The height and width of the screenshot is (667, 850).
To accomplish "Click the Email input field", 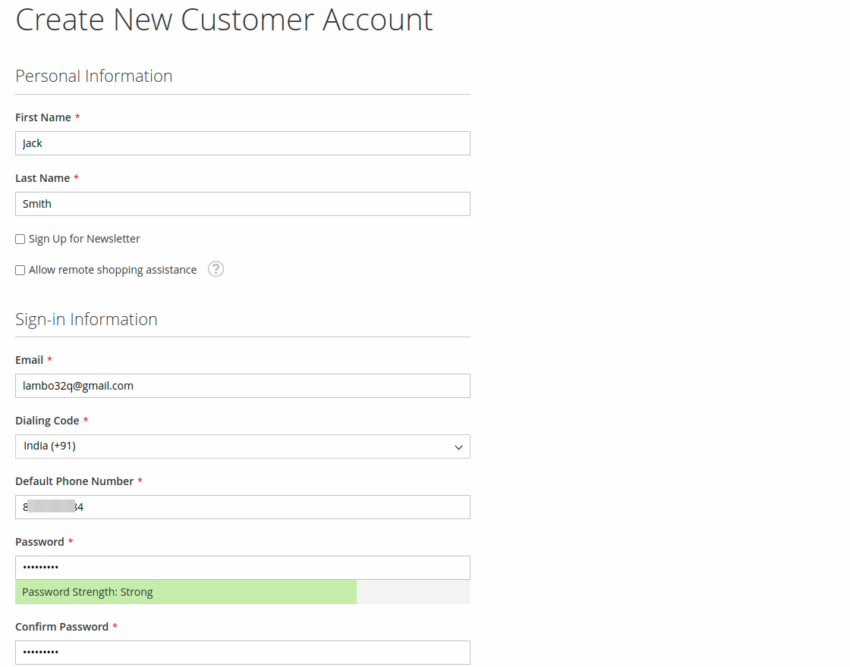I will pyautogui.click(x=243, y=385).
